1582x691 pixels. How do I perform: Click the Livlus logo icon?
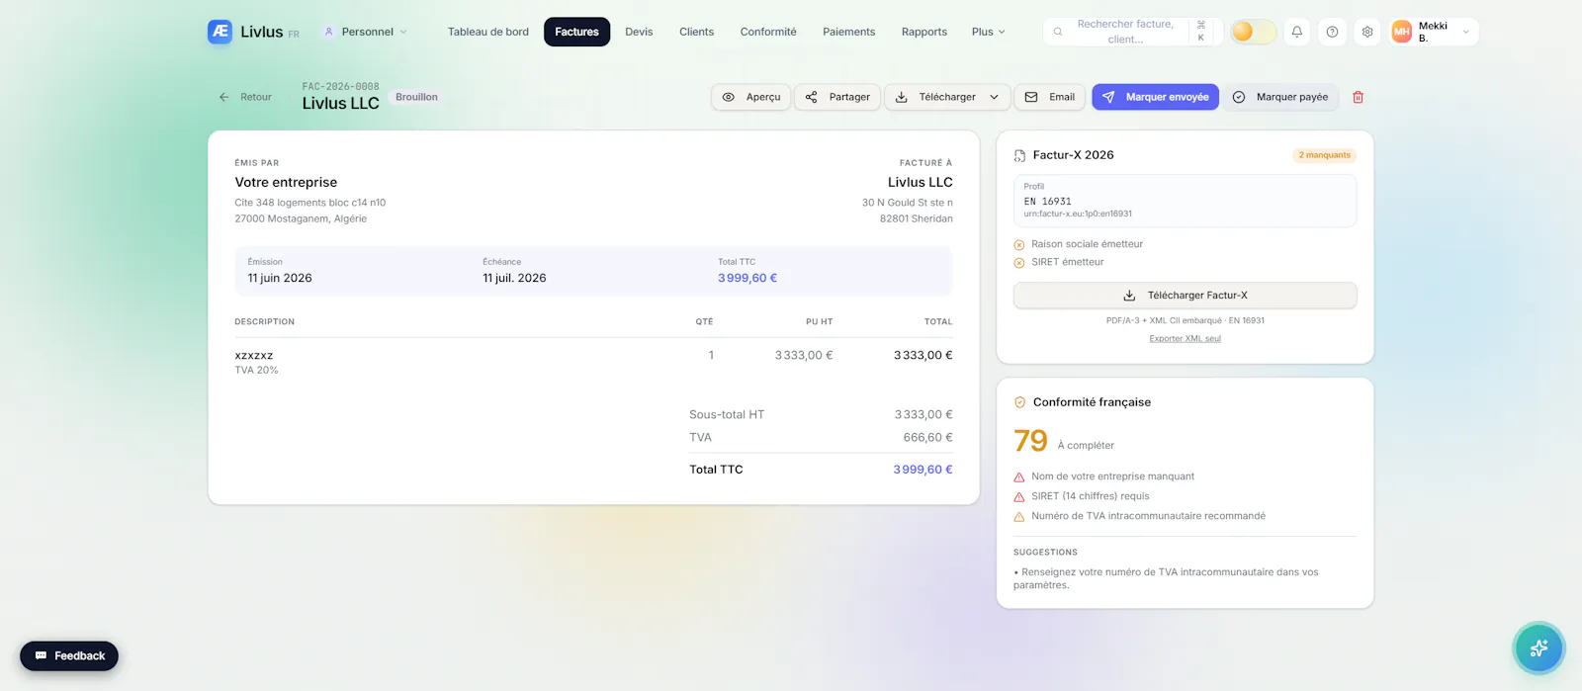pyautogui.click(x=220, y=32)
